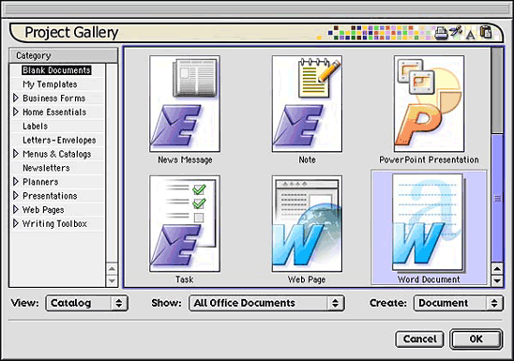Click the printer icon in header
Screen dimensions: 514x361
[441, 33]
